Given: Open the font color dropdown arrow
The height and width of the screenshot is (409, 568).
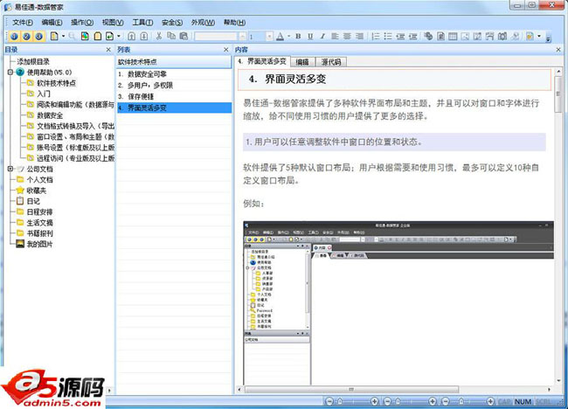Looking at the screenshot, I should (x=288, y=36).
